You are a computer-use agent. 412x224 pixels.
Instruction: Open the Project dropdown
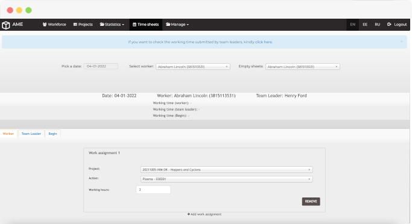click(x=226, y=170)
